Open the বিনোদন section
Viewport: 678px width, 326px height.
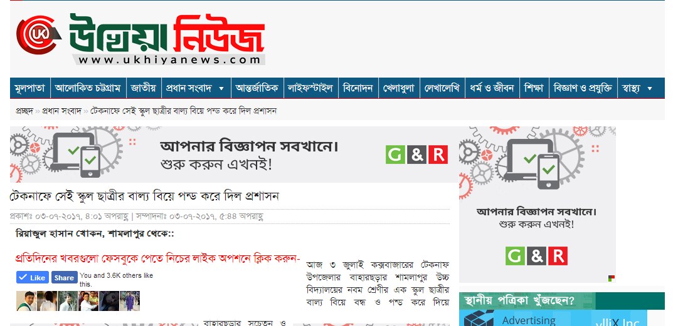coord(358,88)
